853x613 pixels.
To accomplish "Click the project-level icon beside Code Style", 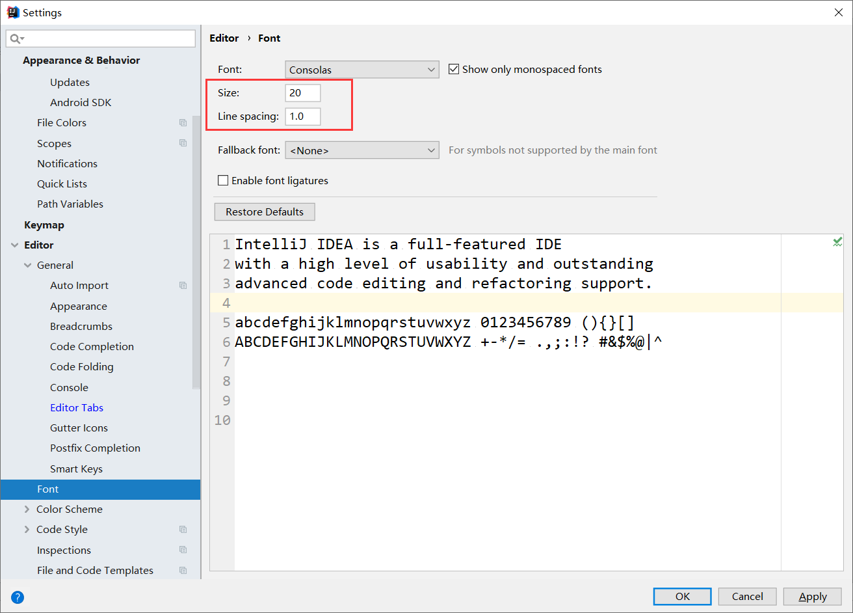I will pos(183,529).
